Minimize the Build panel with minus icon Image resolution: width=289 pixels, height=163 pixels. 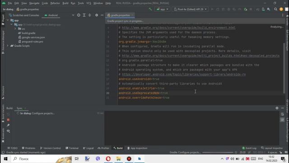point(283,108)
